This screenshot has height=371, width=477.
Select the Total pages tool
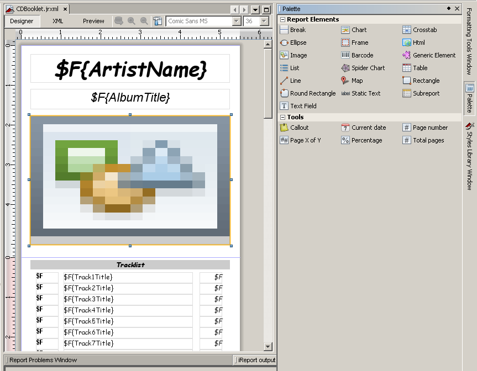[x=427, y=140]
